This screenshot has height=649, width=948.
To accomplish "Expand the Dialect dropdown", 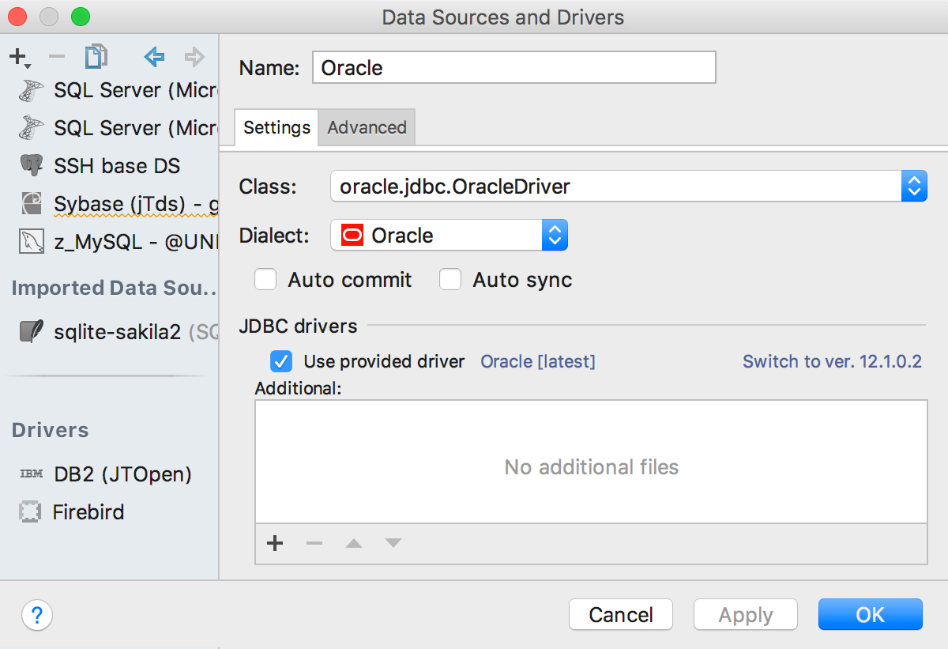I will [449, 236].
